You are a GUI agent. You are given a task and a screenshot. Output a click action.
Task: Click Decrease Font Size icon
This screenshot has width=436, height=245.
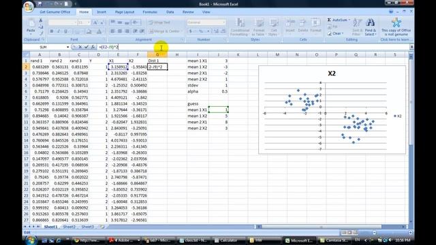click(x=102, y=22)
